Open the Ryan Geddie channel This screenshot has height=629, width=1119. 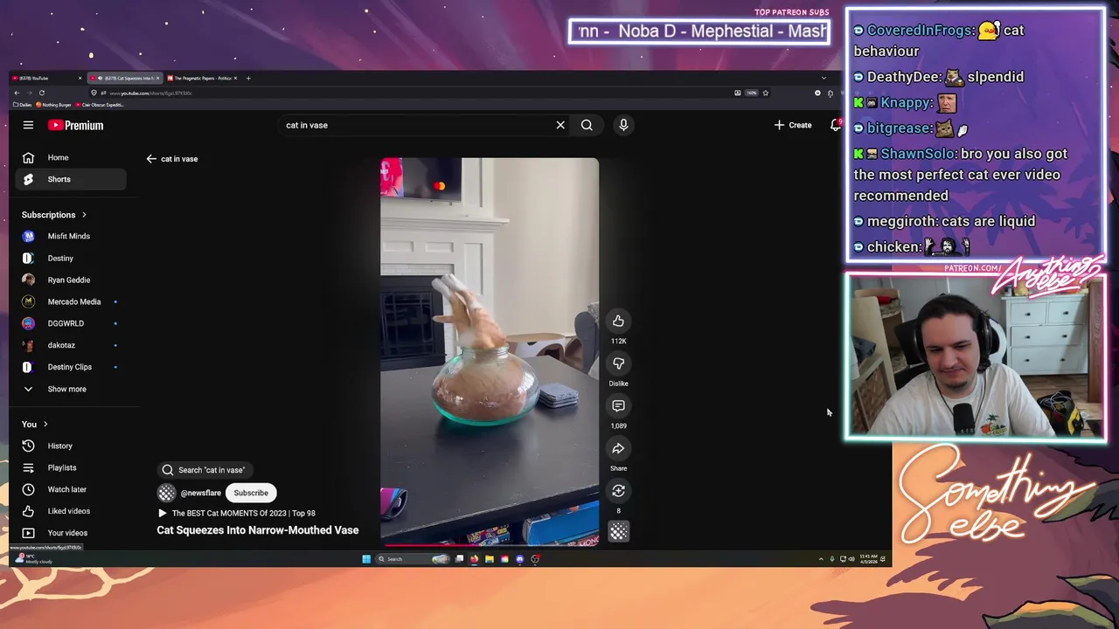70,280
